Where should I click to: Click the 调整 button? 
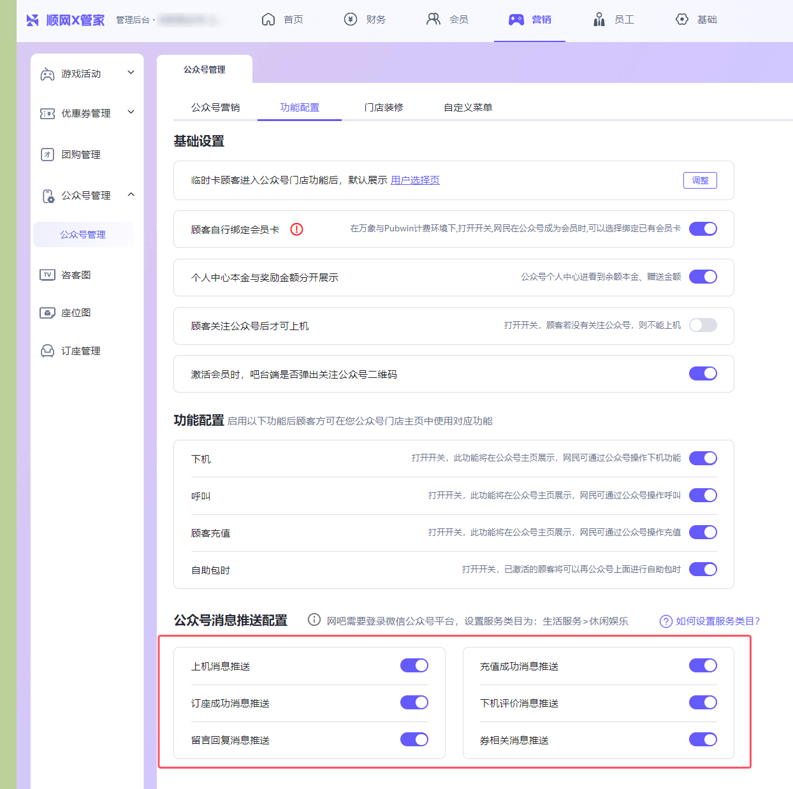coord(700,180)
